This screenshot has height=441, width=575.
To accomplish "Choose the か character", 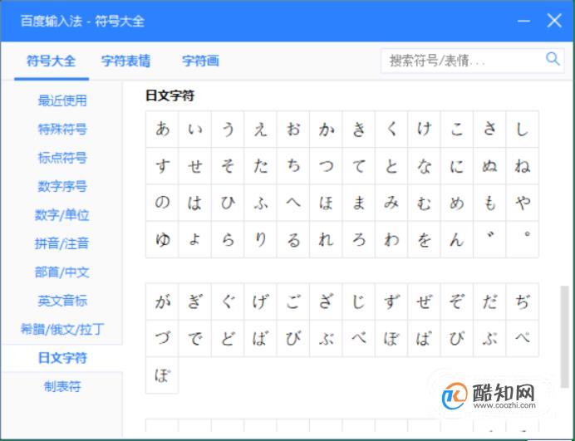I will [x=326, y=129].
